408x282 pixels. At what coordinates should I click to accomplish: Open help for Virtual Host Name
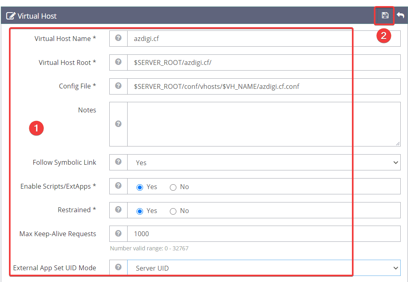[118, 38]
